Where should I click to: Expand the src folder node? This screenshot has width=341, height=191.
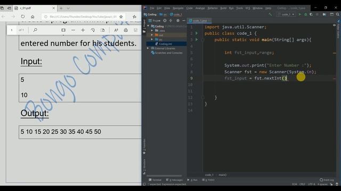coord(152,39)
